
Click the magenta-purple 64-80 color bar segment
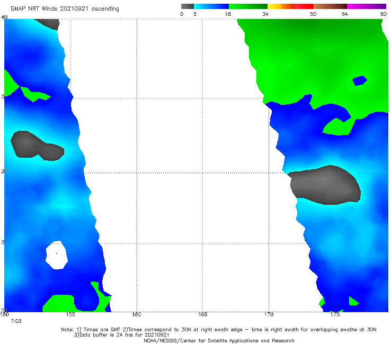[367, 6]
